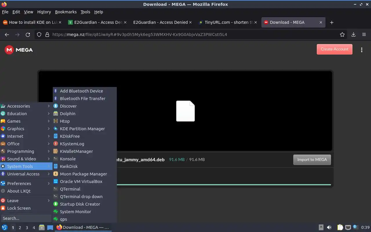
Task: Open Muon Package Manager
Action: (85, 174)
